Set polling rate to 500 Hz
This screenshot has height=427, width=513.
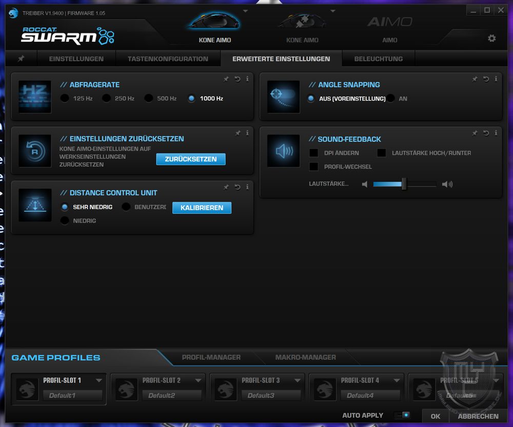(149, 98)
